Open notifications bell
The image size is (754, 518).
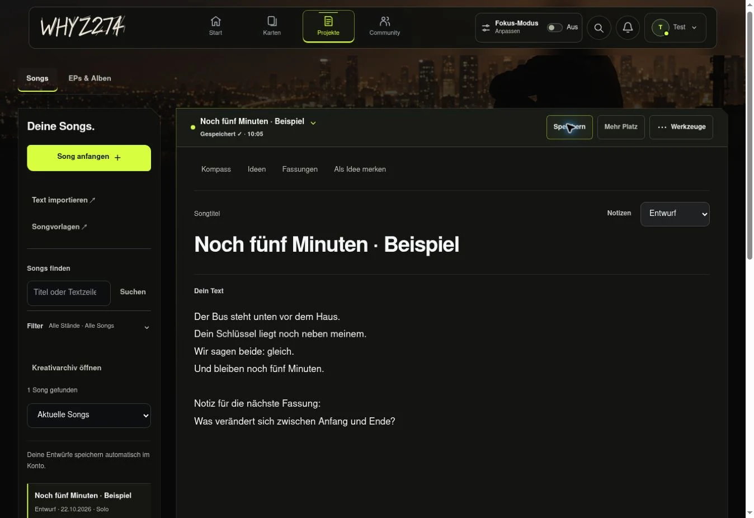click(628, 27)
